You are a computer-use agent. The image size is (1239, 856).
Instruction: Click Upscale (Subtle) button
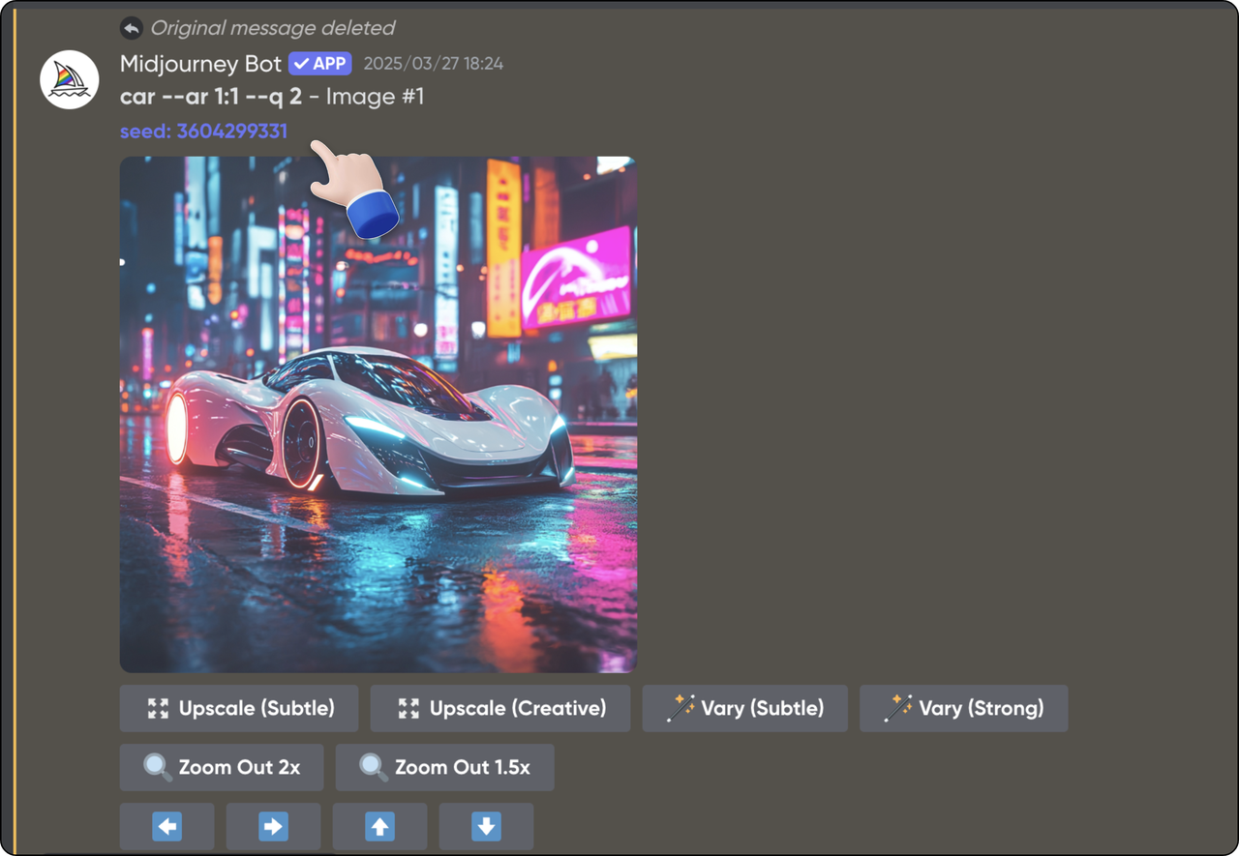click(239, 708)
